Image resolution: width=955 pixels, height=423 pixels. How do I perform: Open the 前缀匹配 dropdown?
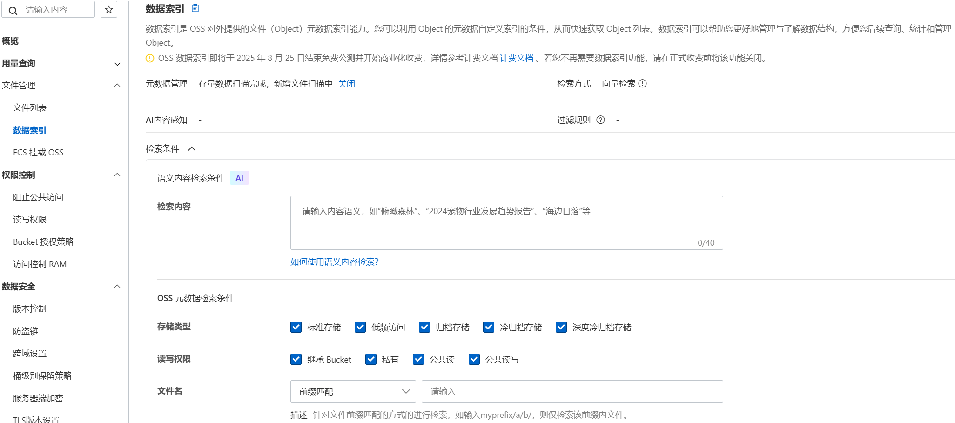[x=353, y=391]
